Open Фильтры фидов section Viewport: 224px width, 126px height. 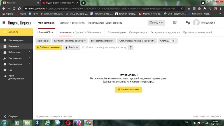click(x=138, y=32)
